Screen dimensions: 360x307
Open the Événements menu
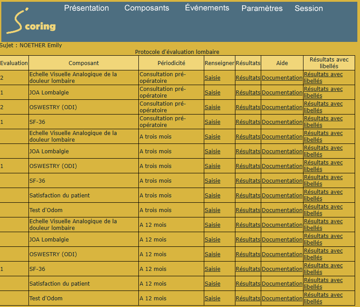click(x=207, y=8)
